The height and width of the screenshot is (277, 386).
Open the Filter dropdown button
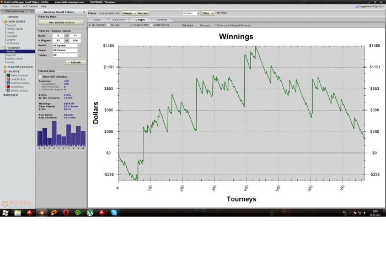[x=208, y=13]
